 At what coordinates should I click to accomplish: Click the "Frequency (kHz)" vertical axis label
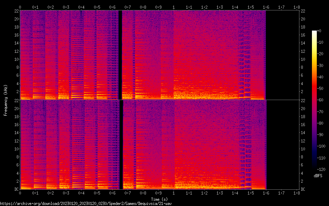coord(6,100)
